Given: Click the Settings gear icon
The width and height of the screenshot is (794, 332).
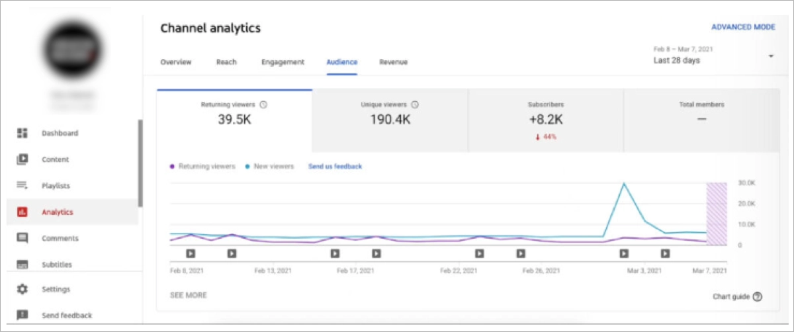Looking at the screenshot, I should 22,289.
